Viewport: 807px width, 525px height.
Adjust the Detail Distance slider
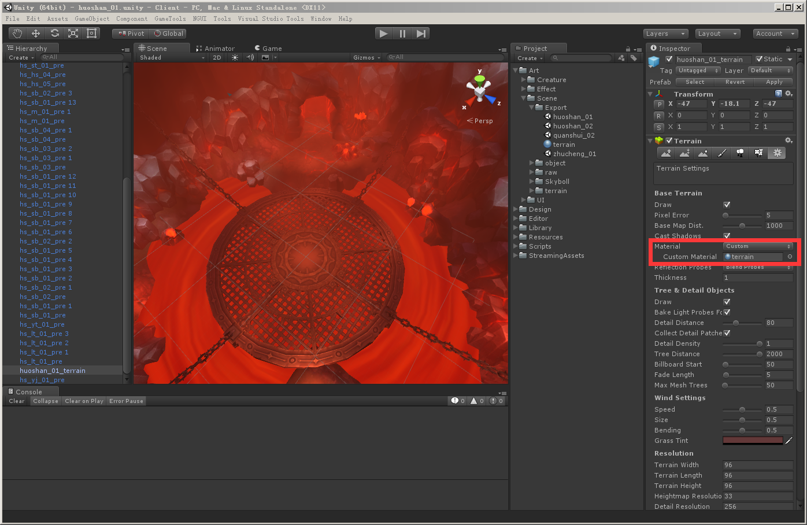[x=743, y=323]
